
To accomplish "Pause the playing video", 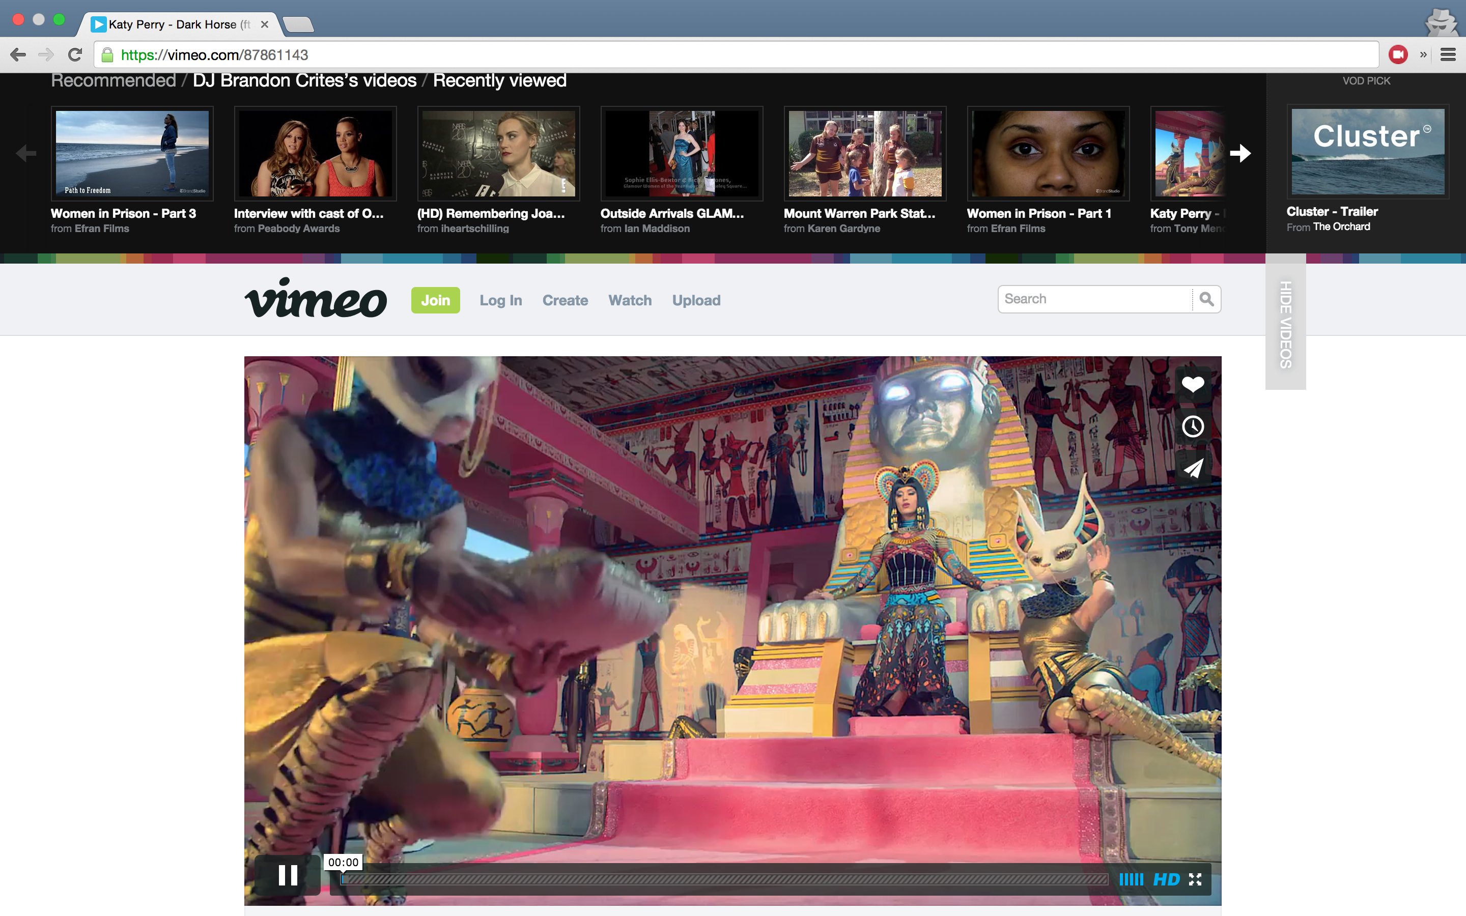I will pyautogui.click(x=288, y=875).
